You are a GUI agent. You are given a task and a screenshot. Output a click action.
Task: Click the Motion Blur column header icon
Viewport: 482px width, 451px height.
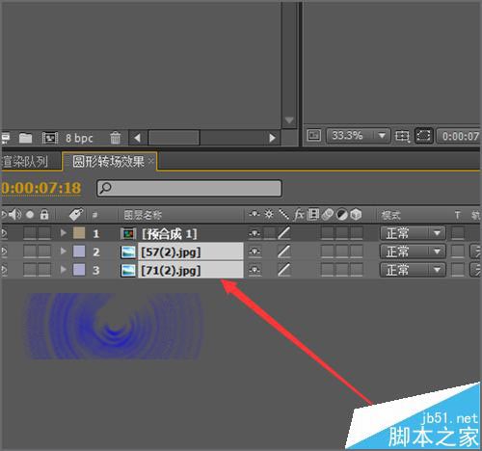[x=328, y=214]
